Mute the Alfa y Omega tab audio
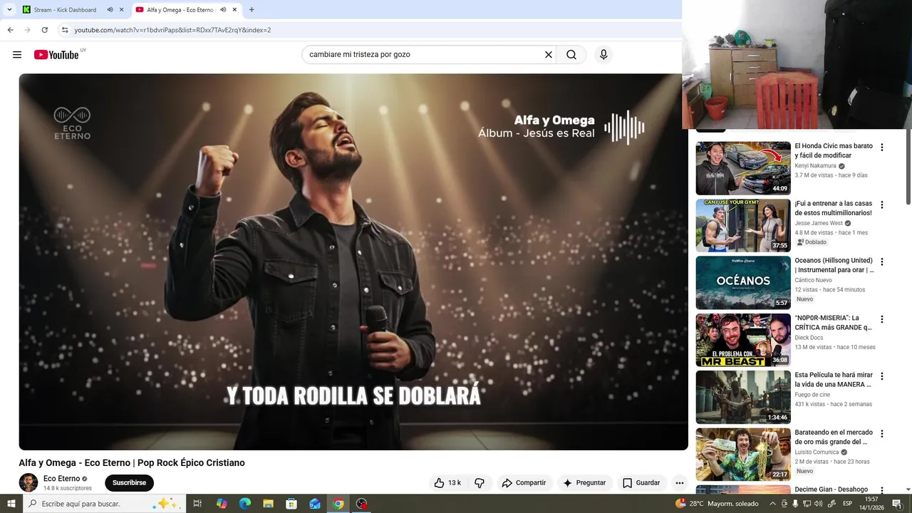Image resolution: width=912 pixels, height=513 pixels. tap(223, 10)
